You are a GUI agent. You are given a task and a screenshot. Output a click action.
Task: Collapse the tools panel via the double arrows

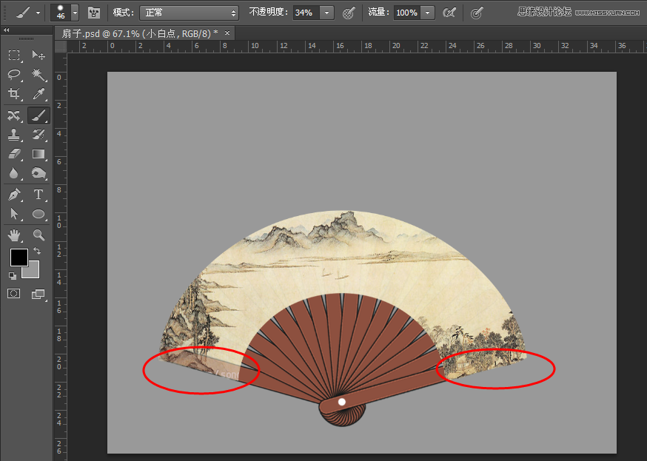[x=7, y=30]
